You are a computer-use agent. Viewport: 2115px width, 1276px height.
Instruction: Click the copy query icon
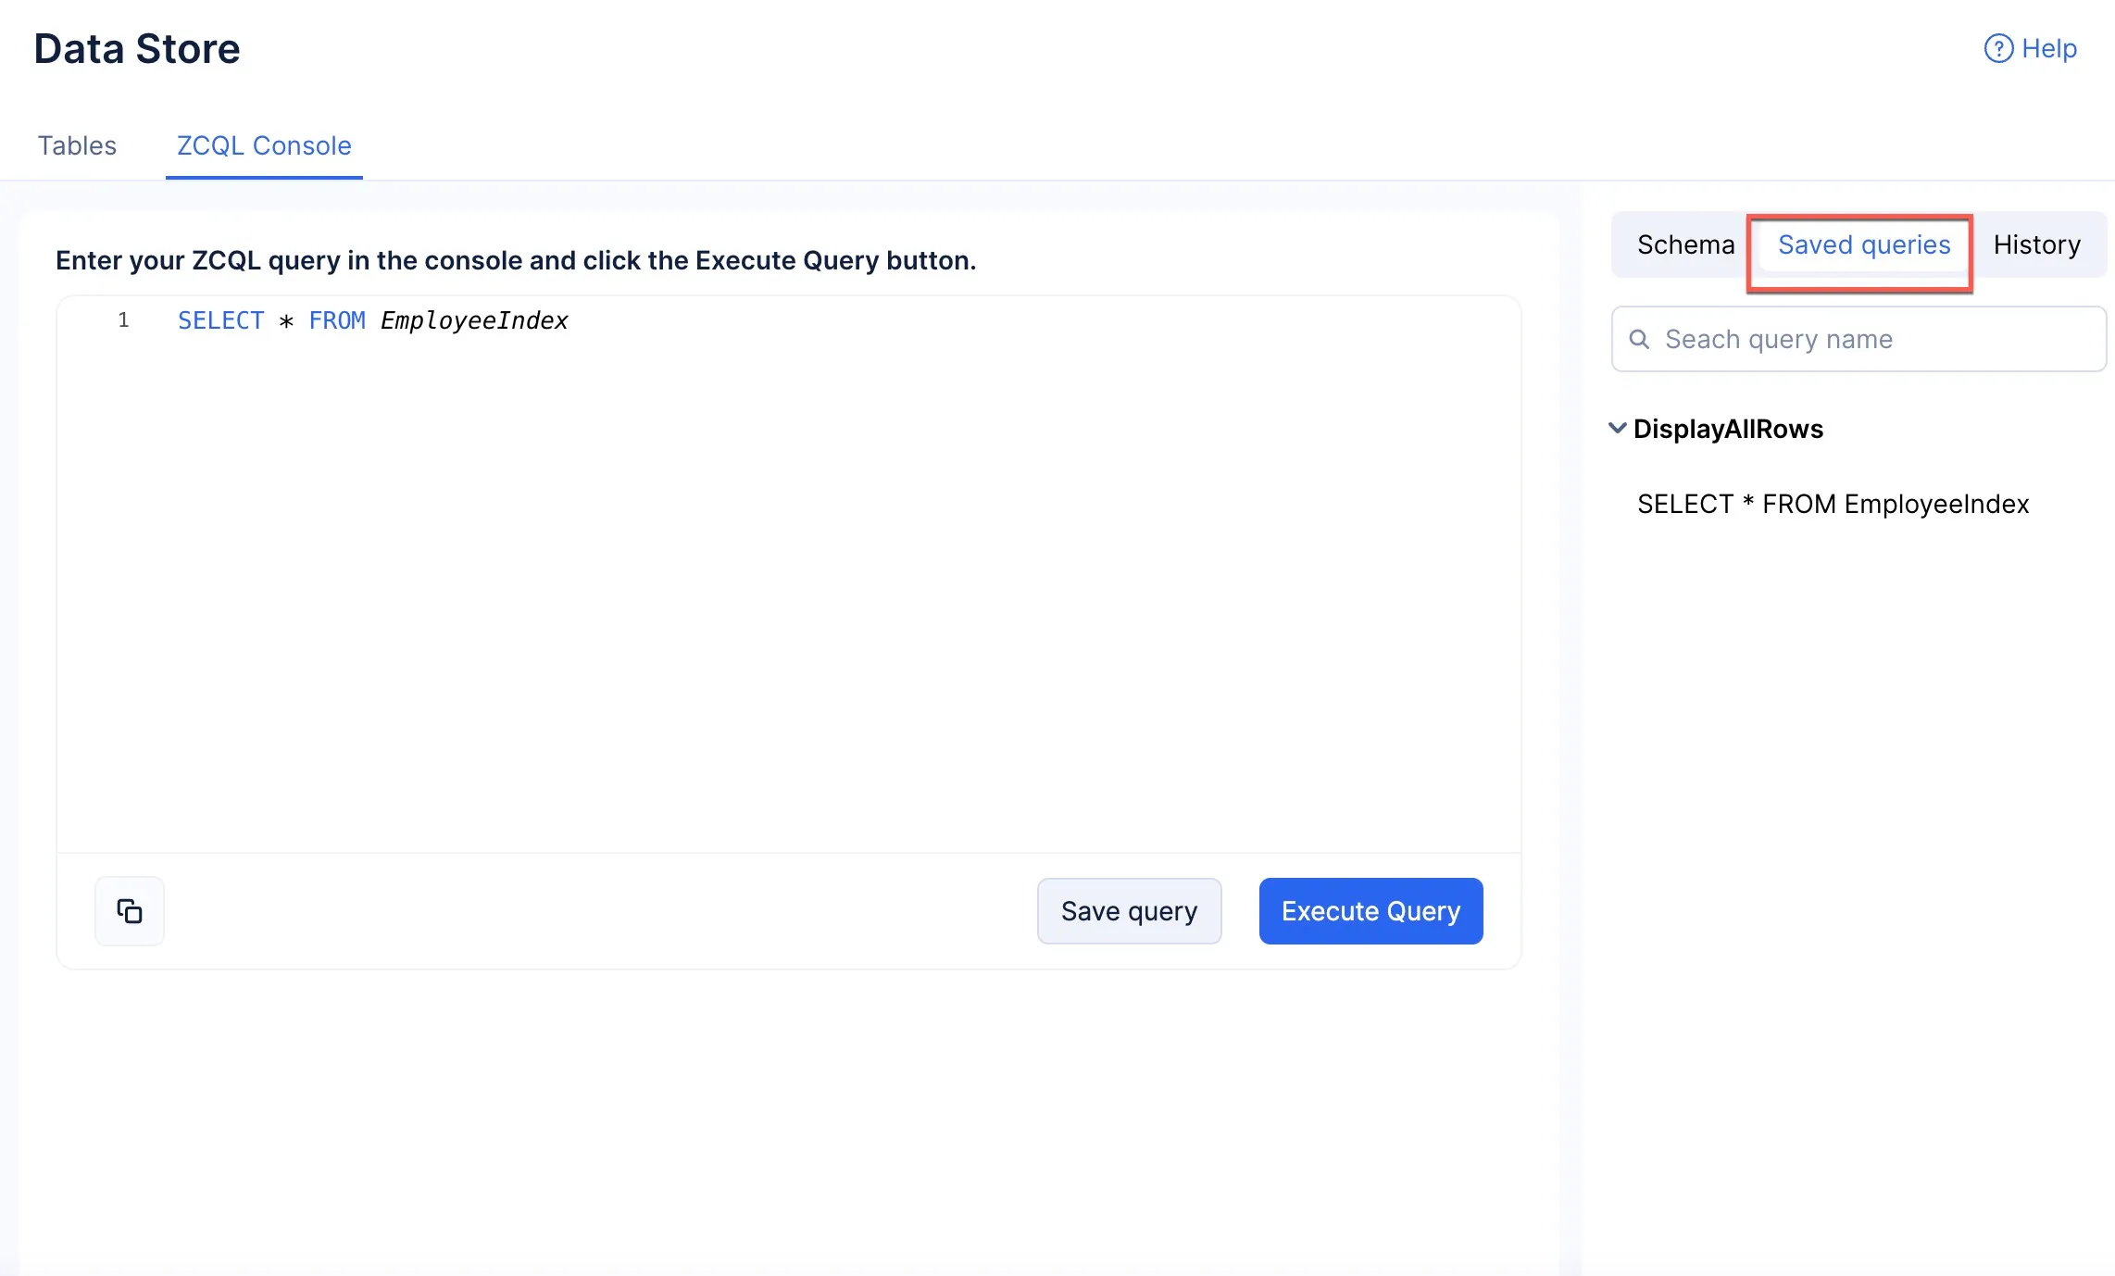tap(130, 911)
